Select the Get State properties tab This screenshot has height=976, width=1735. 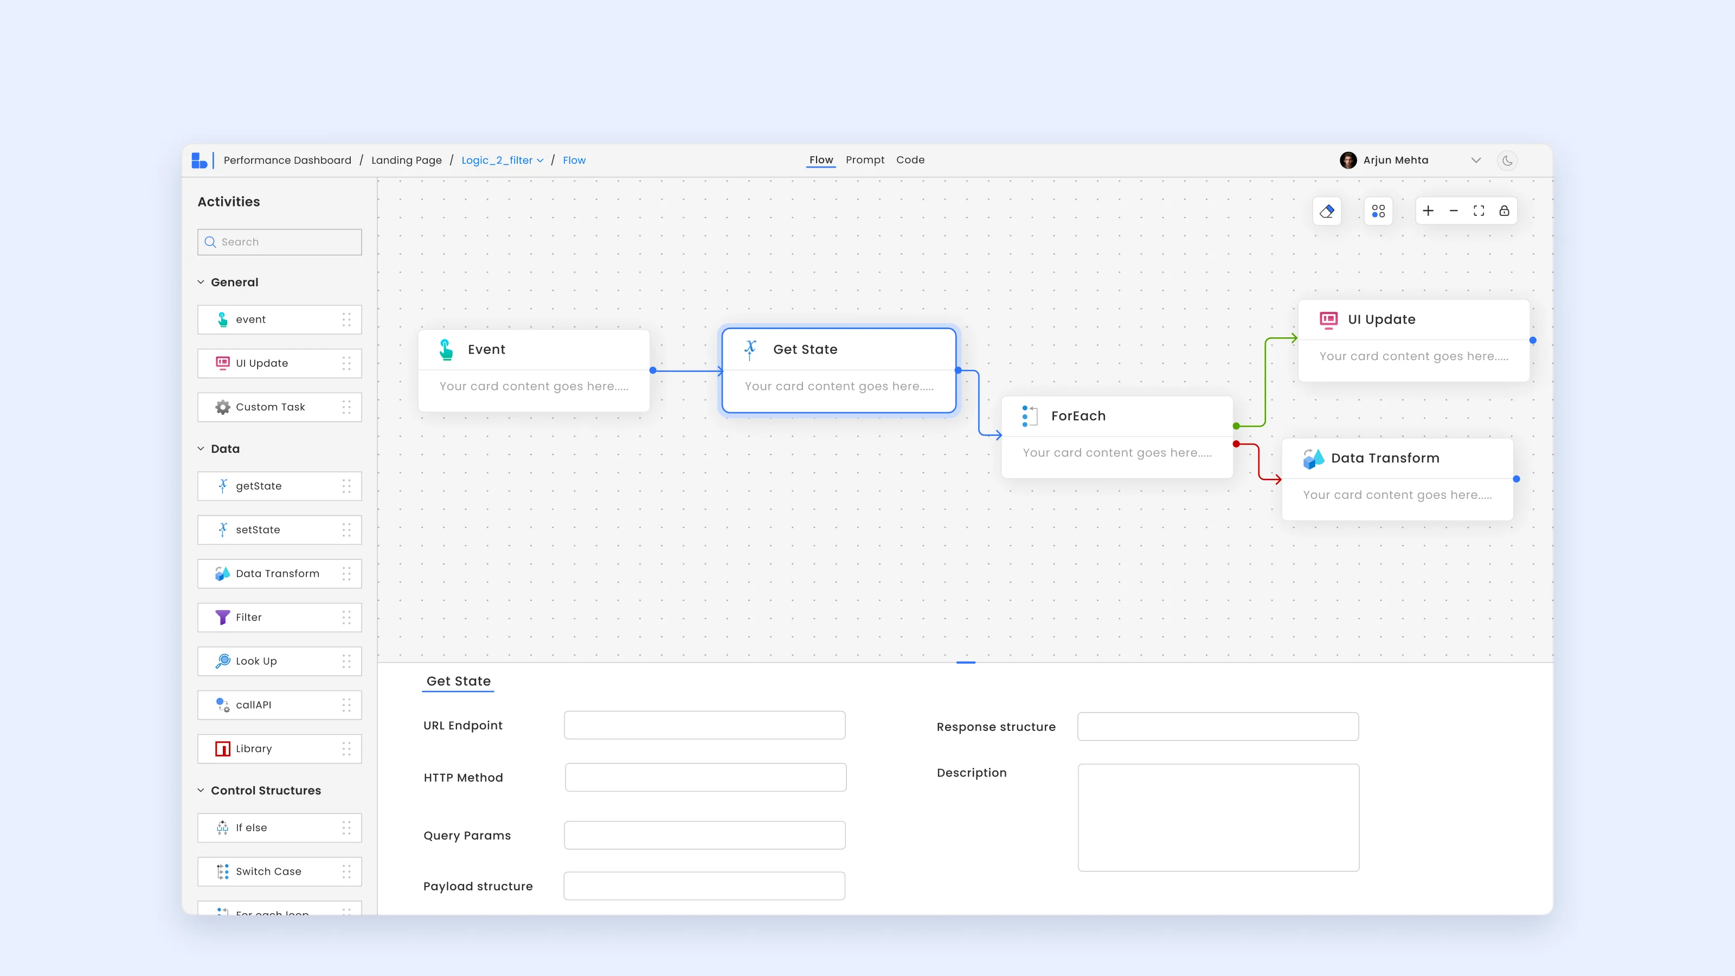459,681
